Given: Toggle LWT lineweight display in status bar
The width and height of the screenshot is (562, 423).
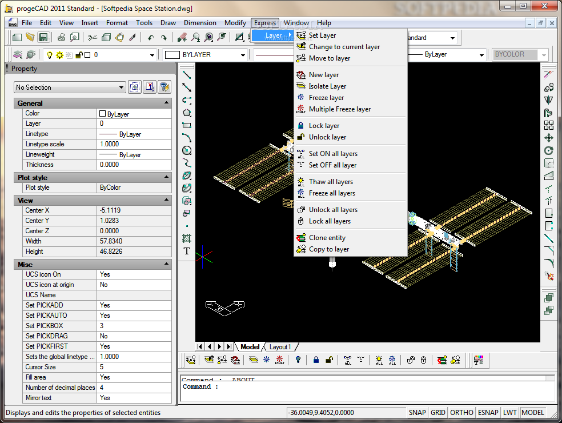Looking at the screenshot, I should coord(509,413).
